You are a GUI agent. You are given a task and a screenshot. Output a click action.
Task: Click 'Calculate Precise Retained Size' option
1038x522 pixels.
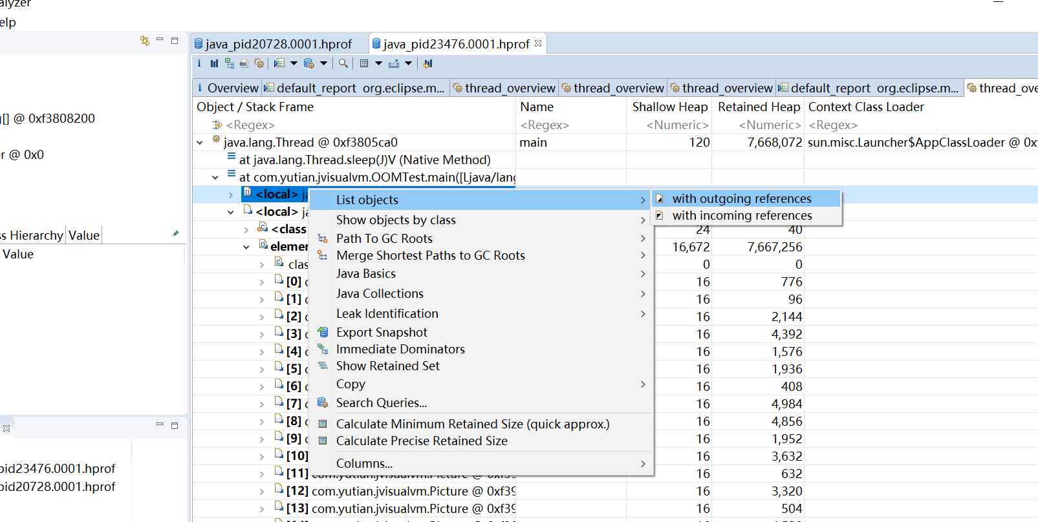[422, 441]
